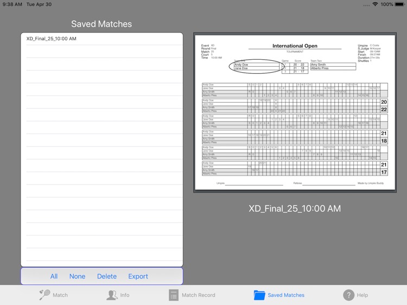The height and width of the screenshot is (305, 407).
Task: Switch to the Saved Matches tab label
Action: [286, 295]
